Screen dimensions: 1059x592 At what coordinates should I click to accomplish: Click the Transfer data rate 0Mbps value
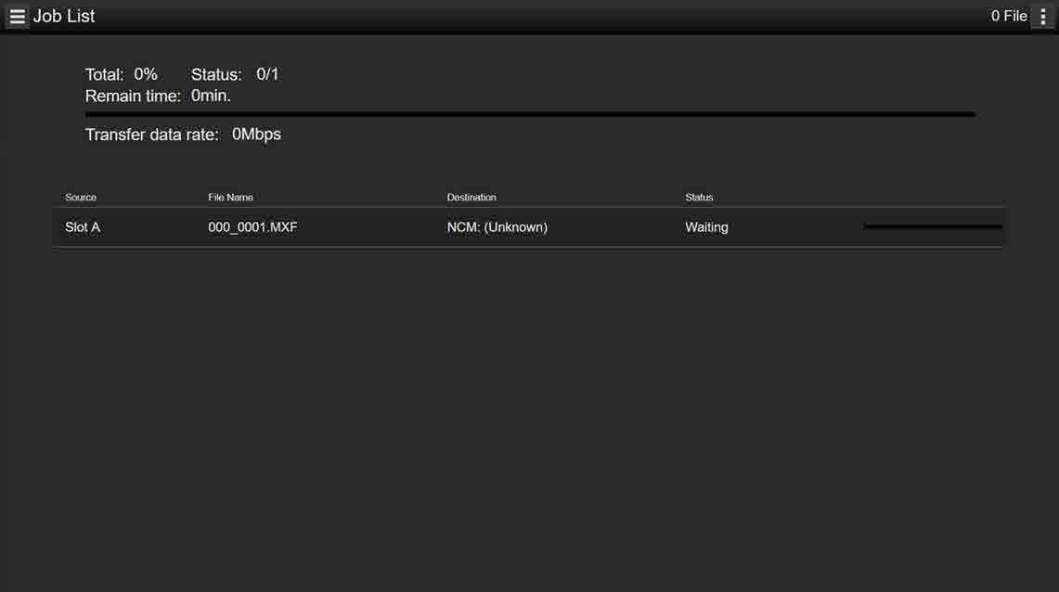tap(257, 135)
